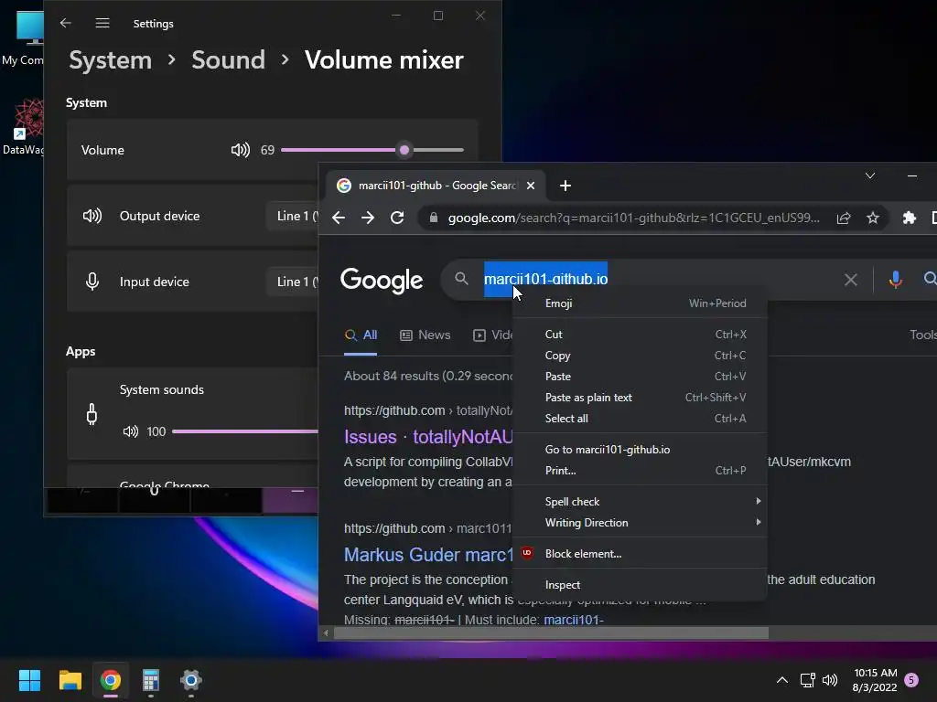Viewport: 937px width, 702px height.
Task: Open the Settings hamburger navigation menu
Action: 102,23
